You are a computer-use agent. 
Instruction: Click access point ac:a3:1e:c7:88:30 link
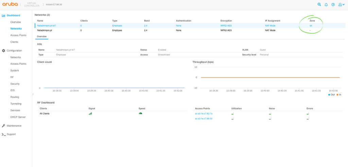(x=204, y=119)
